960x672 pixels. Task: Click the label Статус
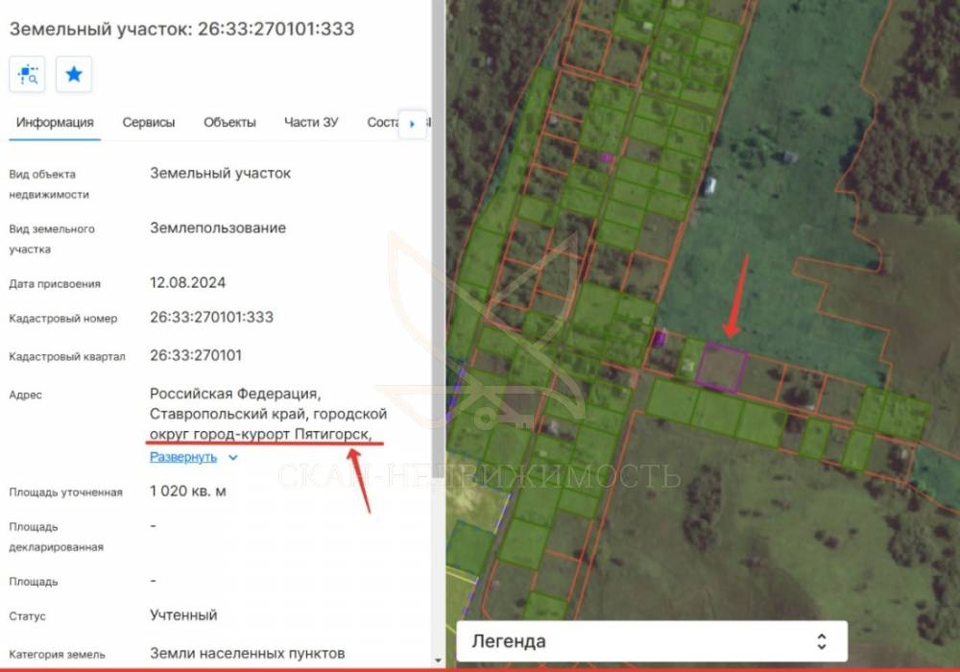27,615
